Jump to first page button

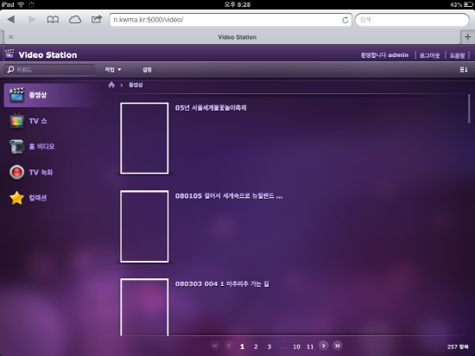[215, 346]
